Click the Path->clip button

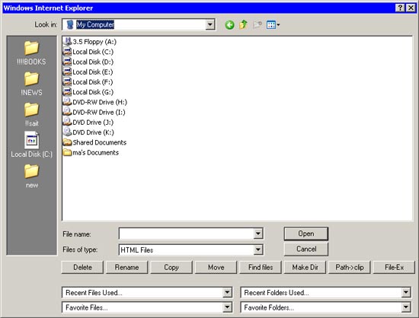pos(350,267)
